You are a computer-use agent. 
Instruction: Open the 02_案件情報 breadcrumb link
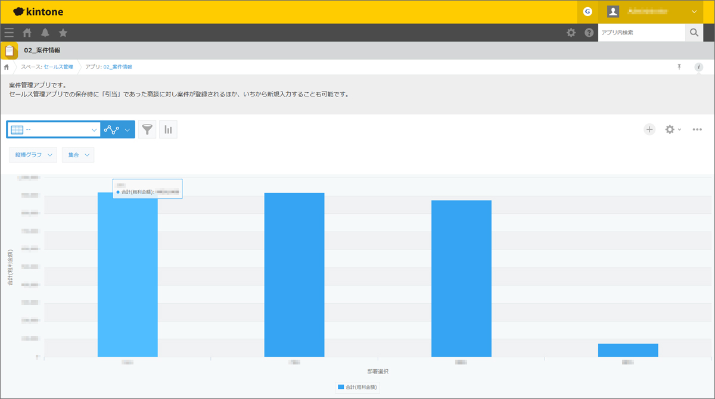point(117,67)
